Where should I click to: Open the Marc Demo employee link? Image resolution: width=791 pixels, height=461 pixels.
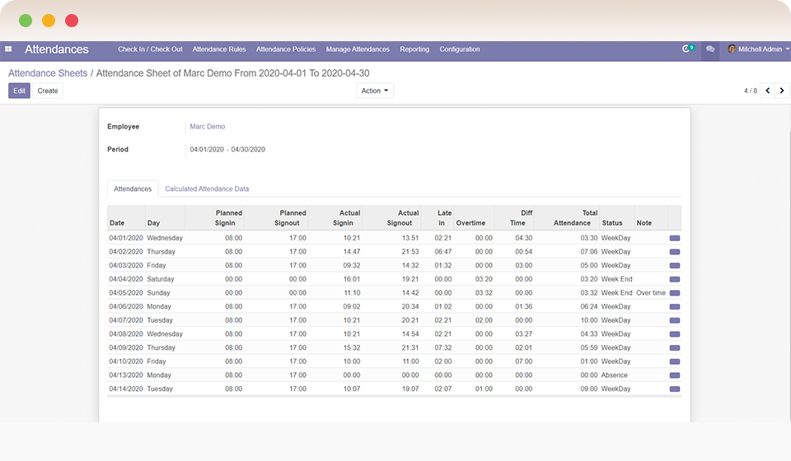(207, 127)
